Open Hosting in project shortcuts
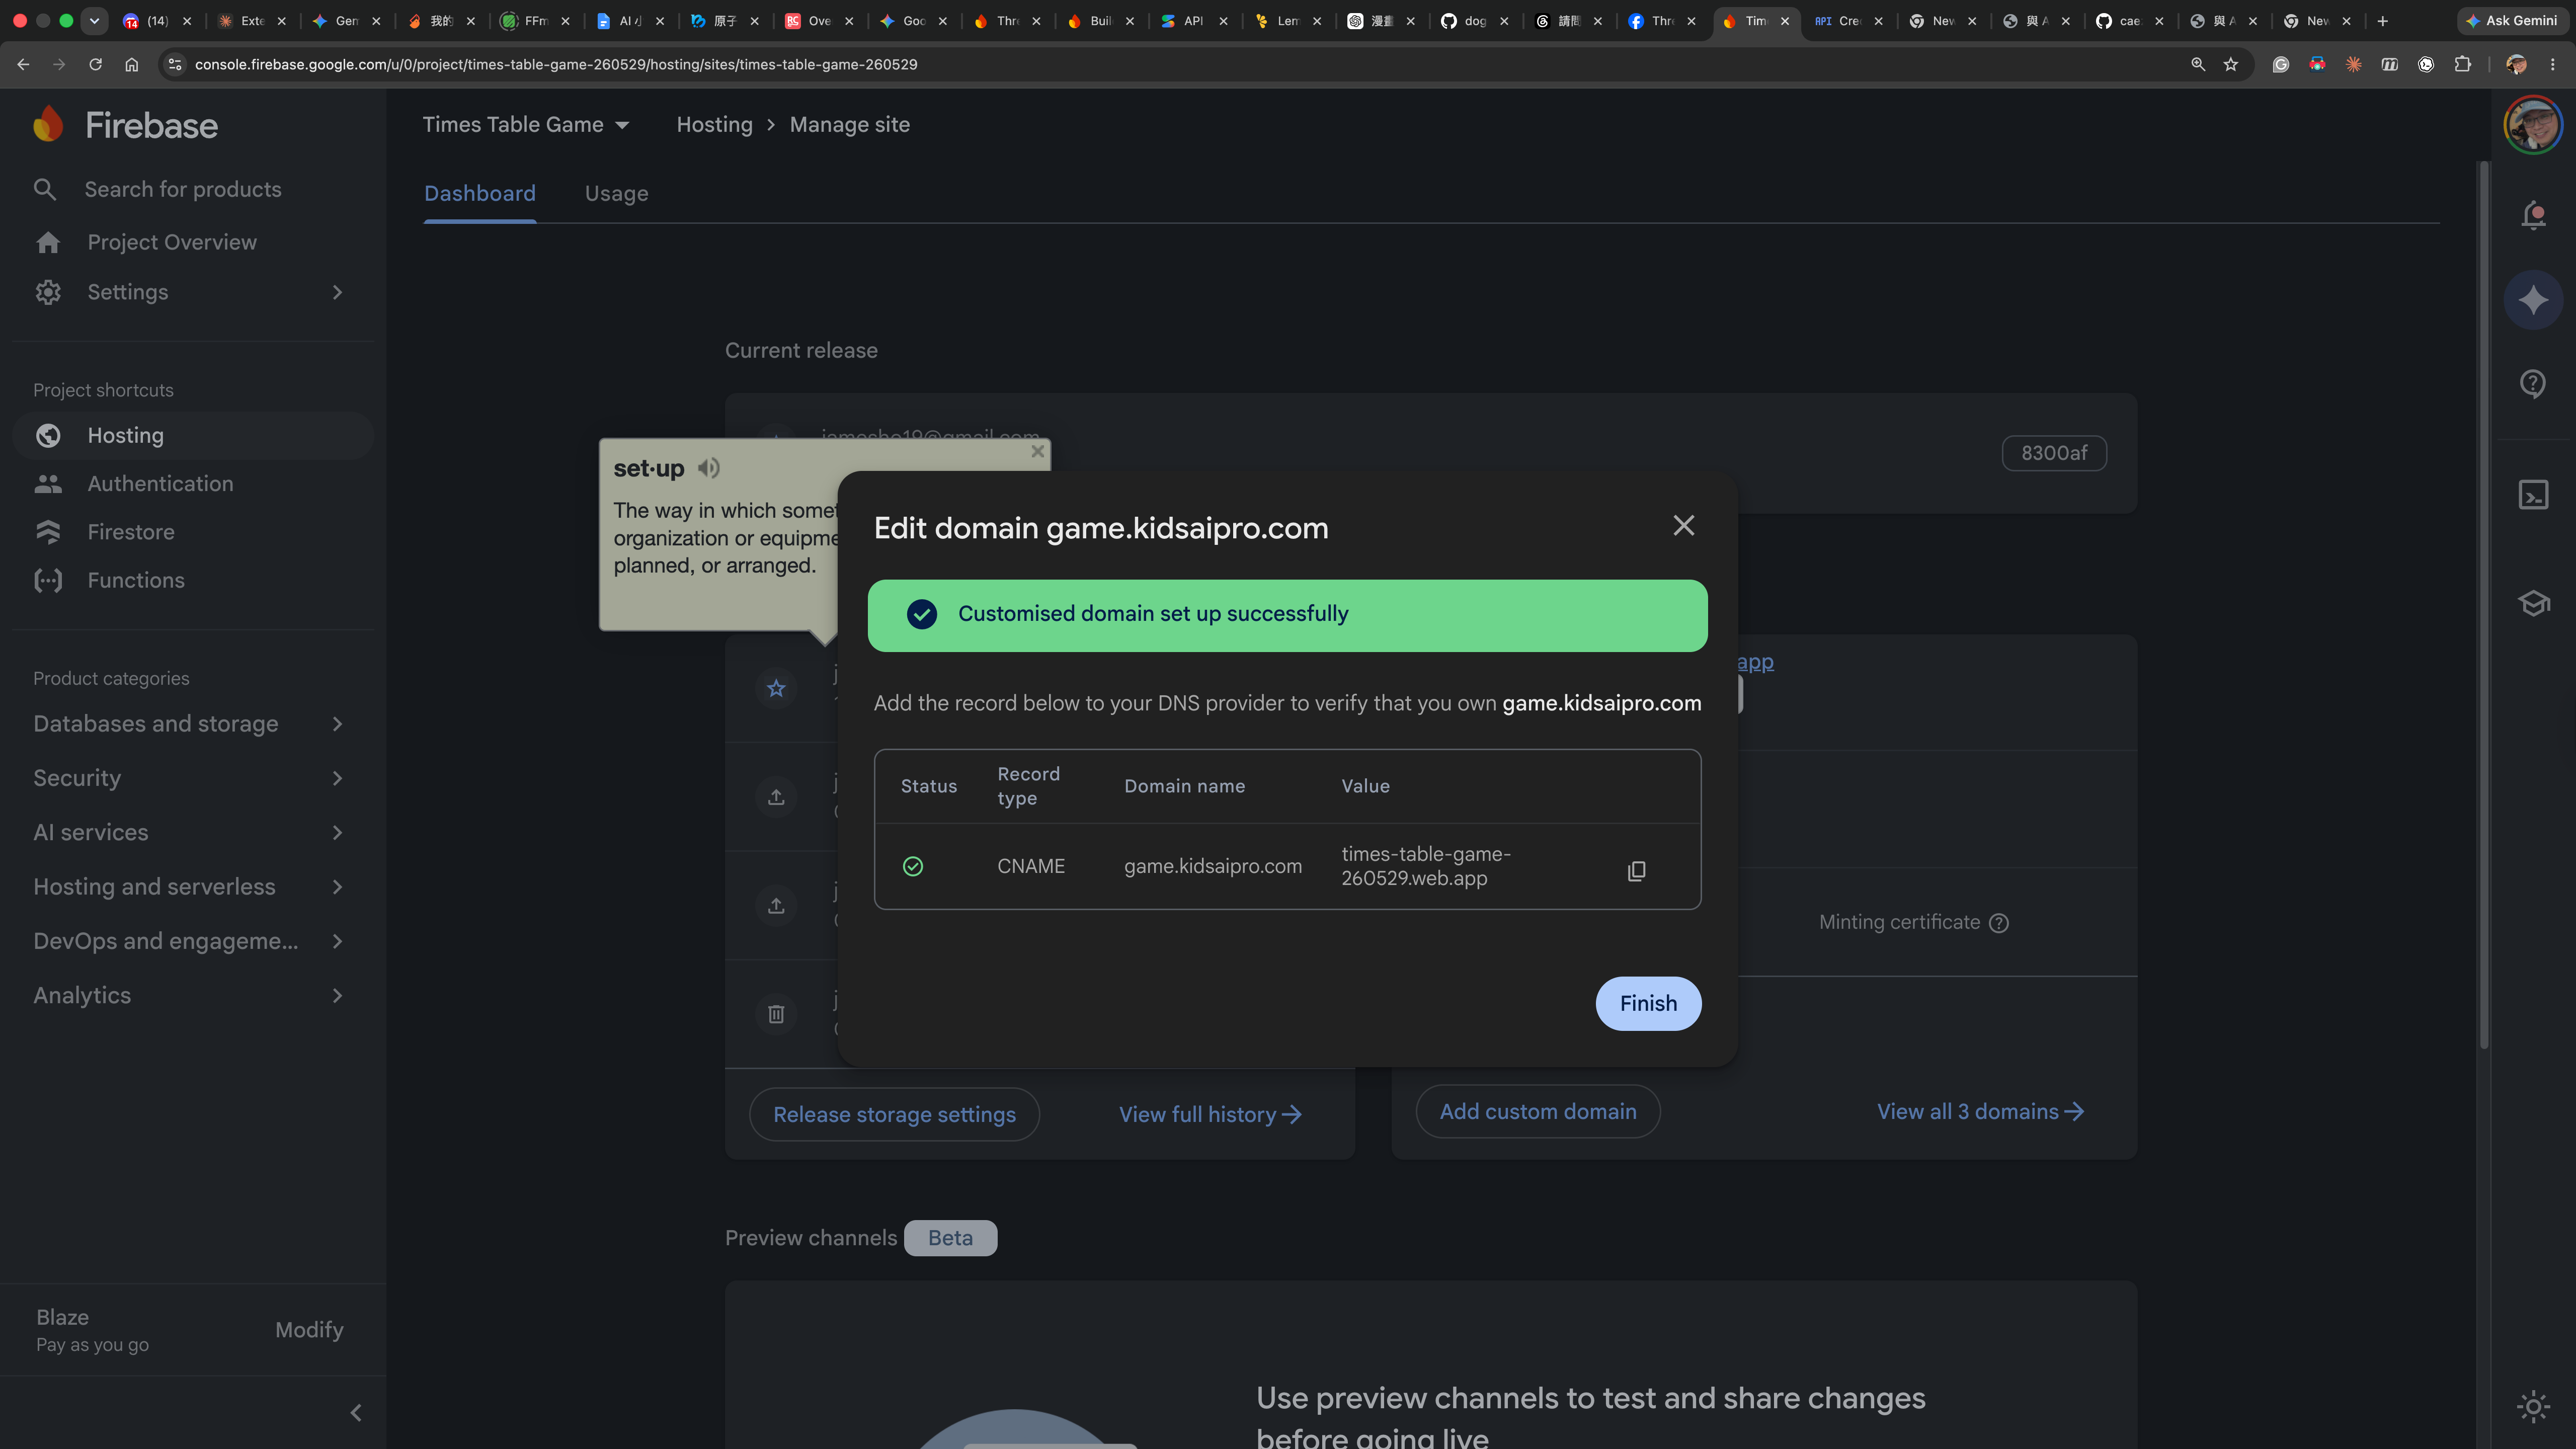 [x=193, y=435]
